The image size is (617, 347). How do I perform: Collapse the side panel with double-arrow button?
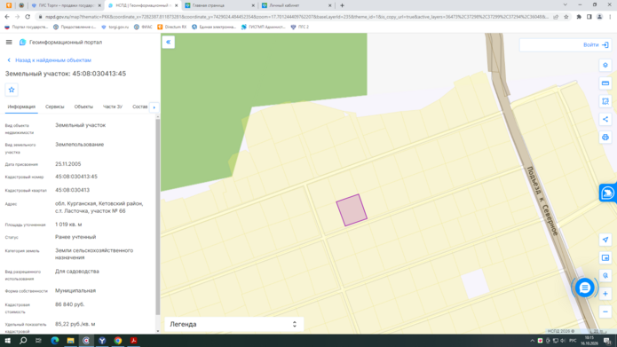pyautogui.click(x=169, y=42)
